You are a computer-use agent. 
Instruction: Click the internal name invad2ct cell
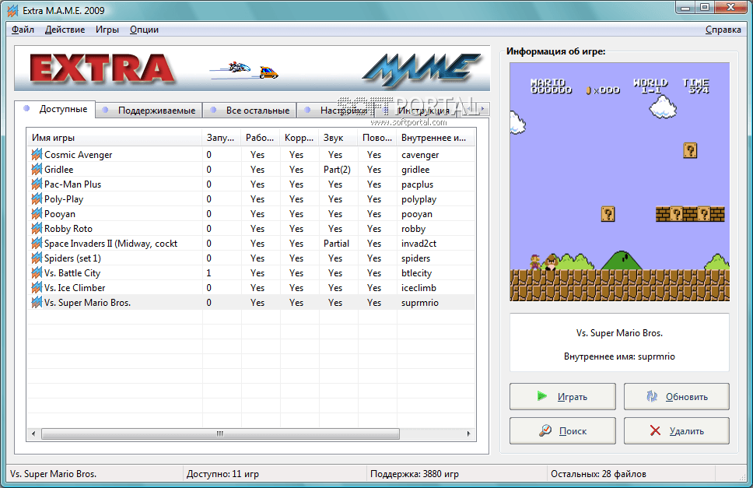pos(419,244)
